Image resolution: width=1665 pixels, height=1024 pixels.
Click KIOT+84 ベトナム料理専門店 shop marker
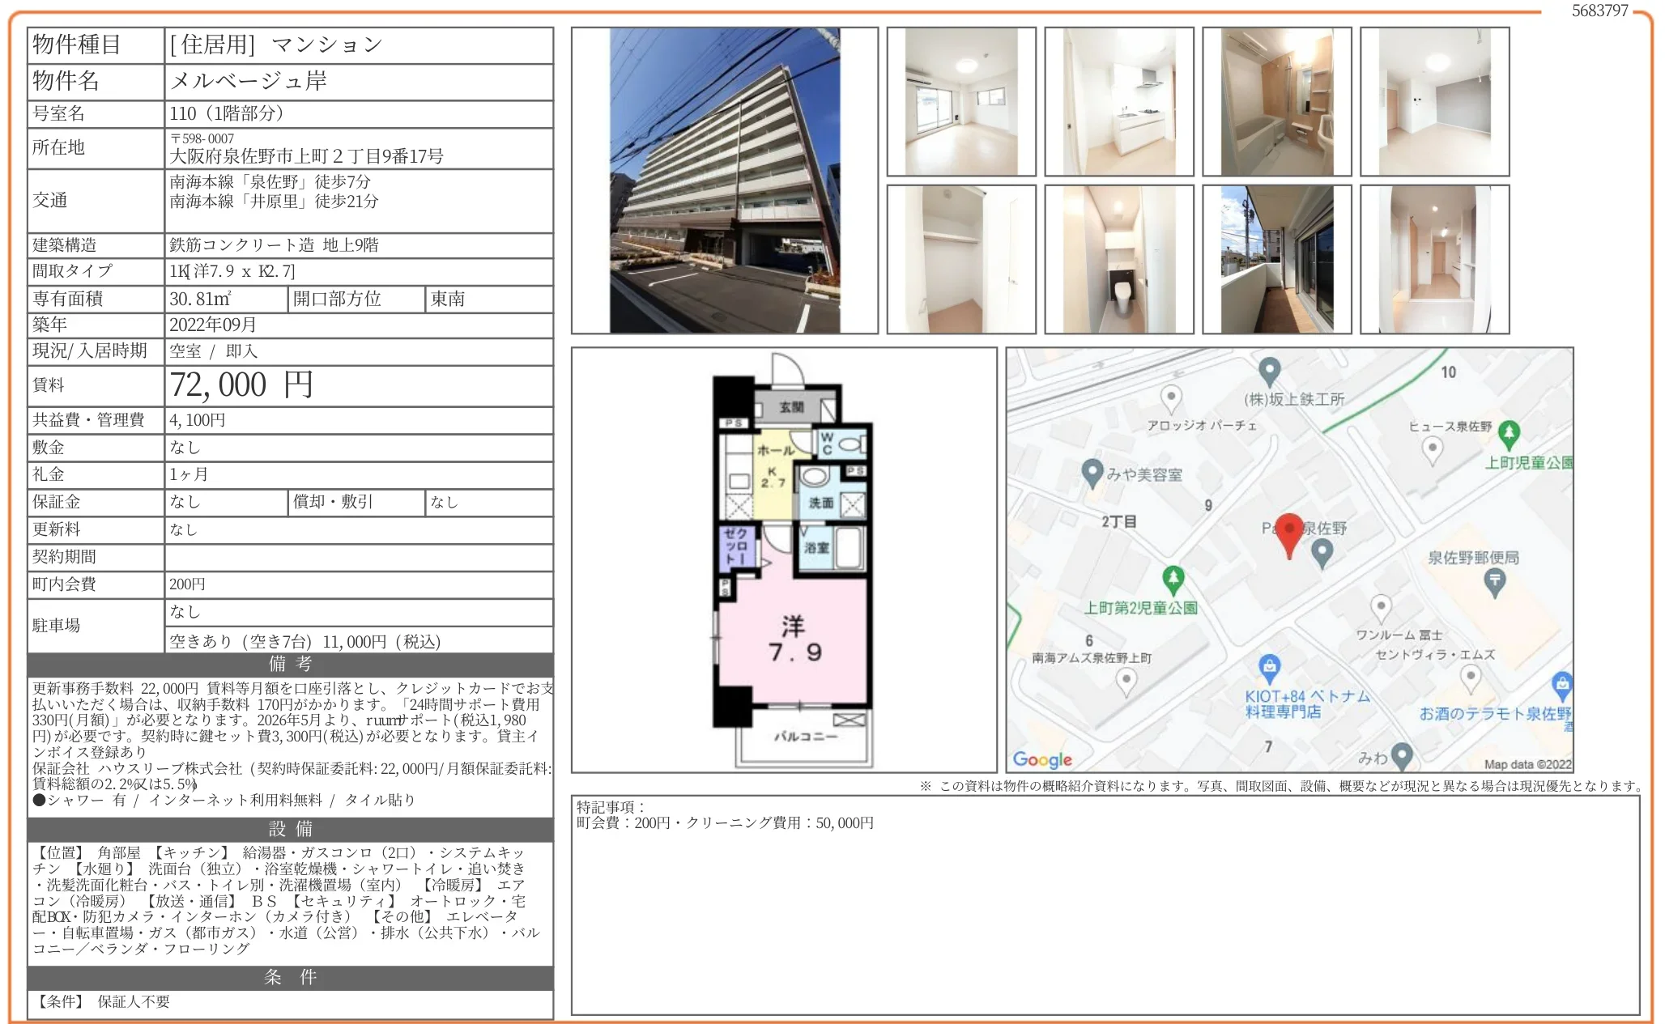(x=1269, y=667)
